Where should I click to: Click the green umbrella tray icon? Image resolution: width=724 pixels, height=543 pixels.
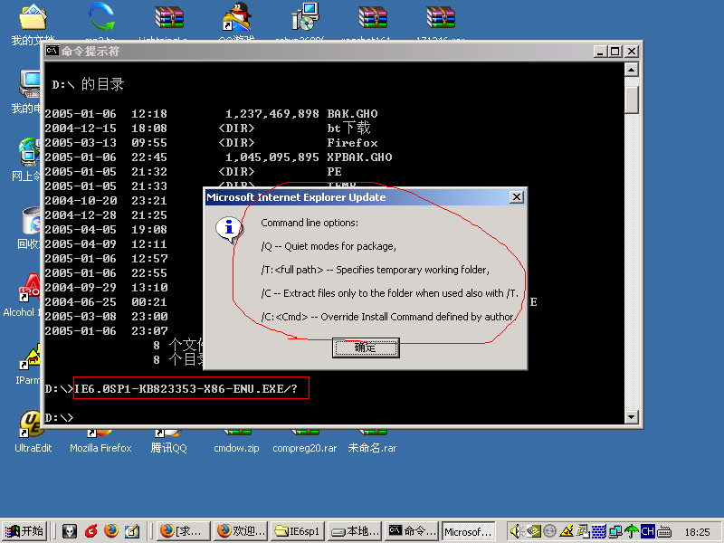pyautogui.click(x=631, y=532)
